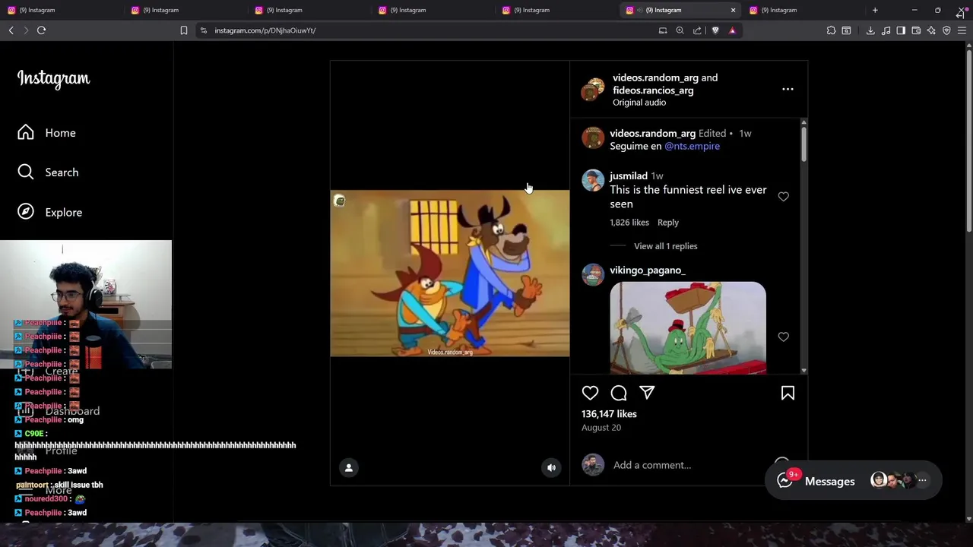Click the post header collaborators avatar
973x547 pixels.
tap(593, 90)
